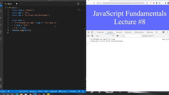Open DevTools settings gear
The height and width of the screenshot is (95, 169).
[x=163, y=32]
